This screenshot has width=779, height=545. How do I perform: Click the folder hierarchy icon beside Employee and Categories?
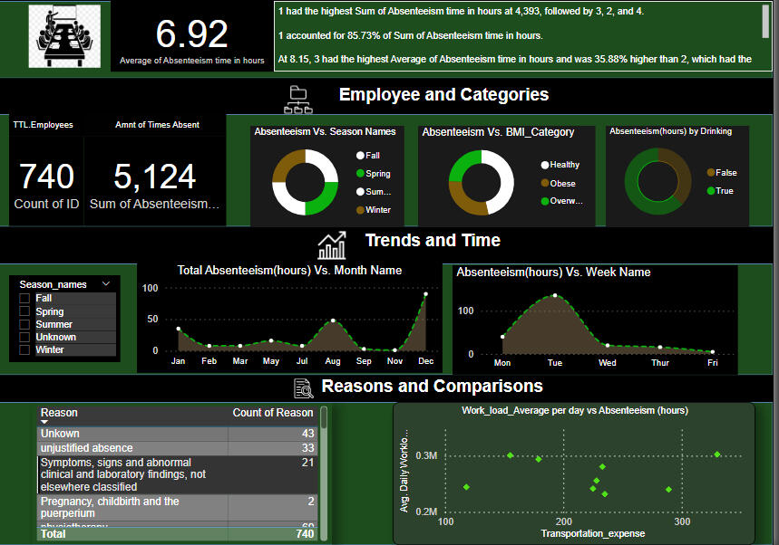click(297, 98)
